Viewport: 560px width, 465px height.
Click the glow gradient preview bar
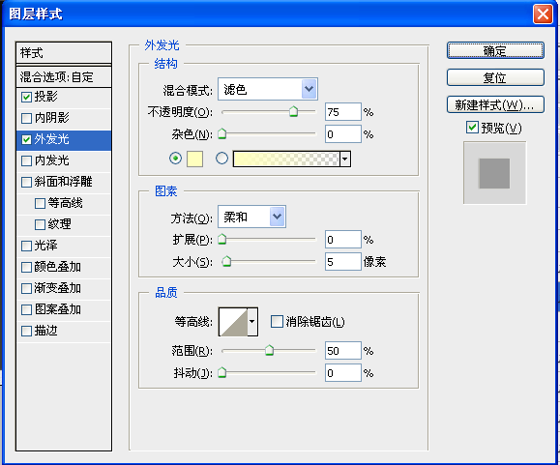pyautogui.click(x=286, y=159)
